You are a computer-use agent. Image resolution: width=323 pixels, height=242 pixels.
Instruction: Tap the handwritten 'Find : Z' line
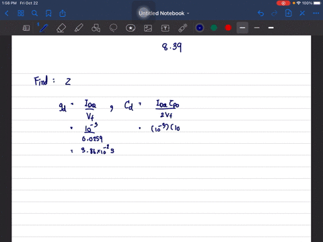pyautogui.click(x=52, y=81)
